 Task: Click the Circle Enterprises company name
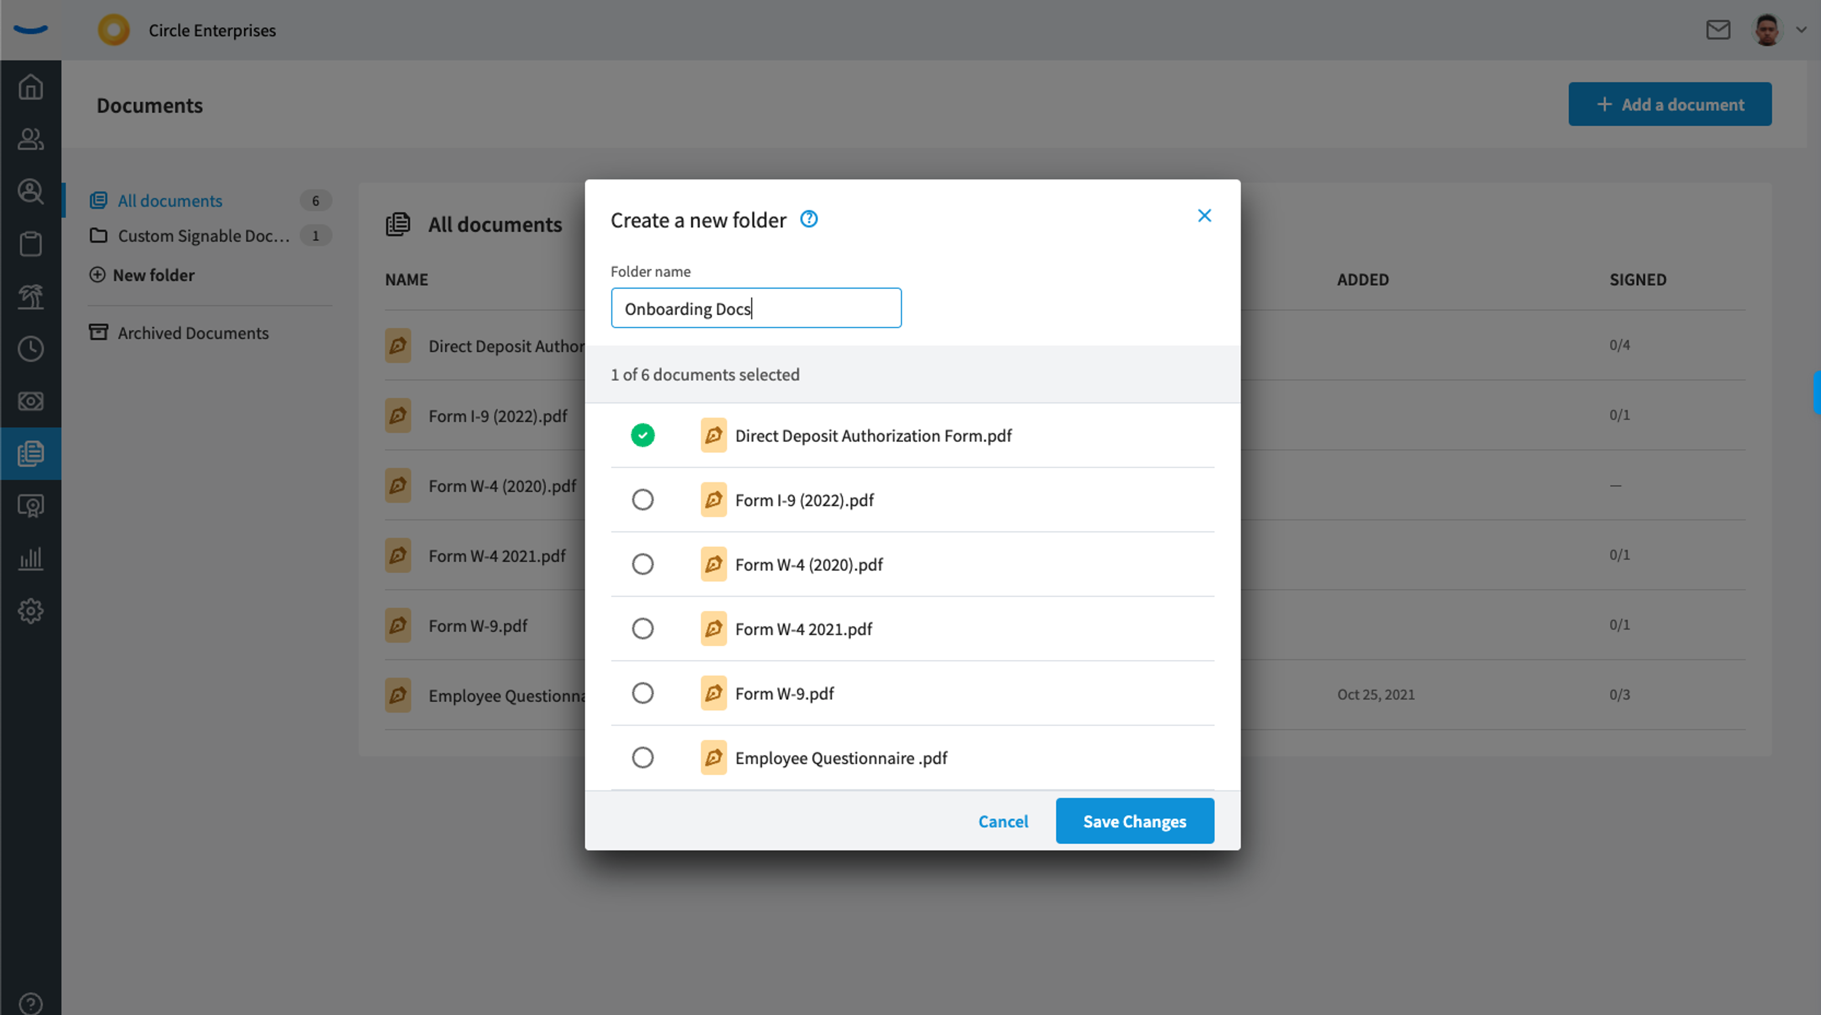click(212, 30)
